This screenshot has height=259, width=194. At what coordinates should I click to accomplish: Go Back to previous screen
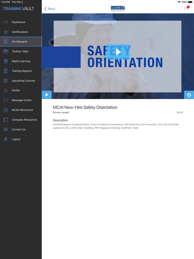click(x=50, y=8)
